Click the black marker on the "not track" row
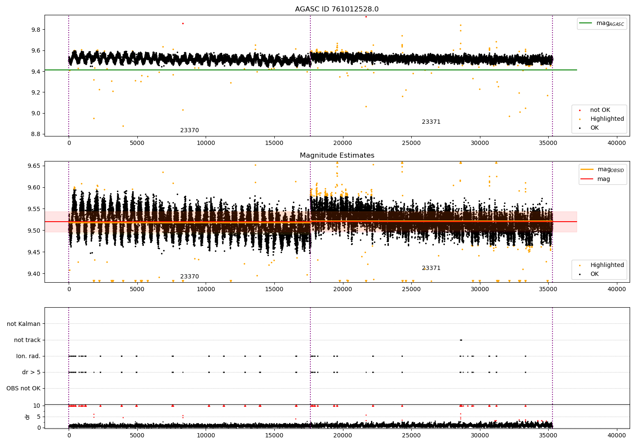The width and height of the screenshot is (636, 445). click(x=461, y=340)
